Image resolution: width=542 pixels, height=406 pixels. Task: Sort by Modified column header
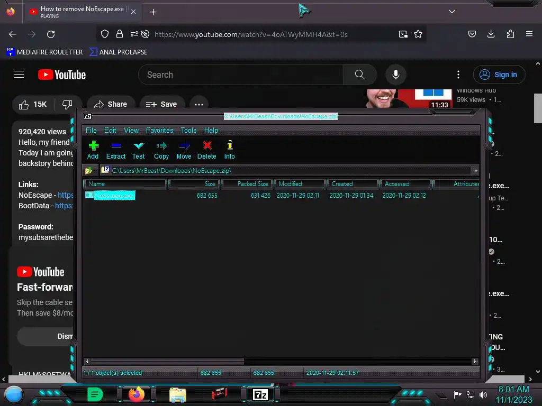coord(301,184)
